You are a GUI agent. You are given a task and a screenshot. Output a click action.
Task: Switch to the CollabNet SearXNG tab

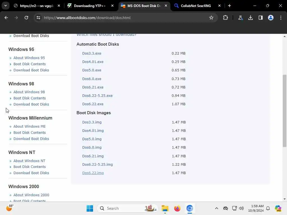pyautogui.click(x=196, y=6)
